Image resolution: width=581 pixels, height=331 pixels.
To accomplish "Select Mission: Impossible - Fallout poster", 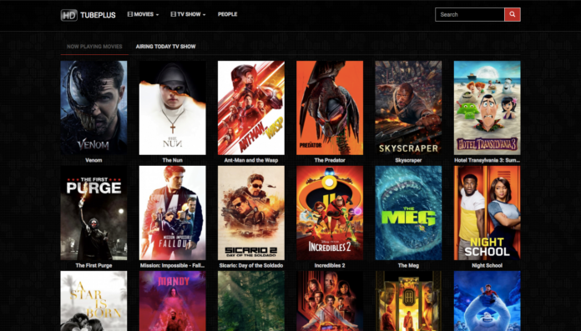I will [x=172, y=213].
